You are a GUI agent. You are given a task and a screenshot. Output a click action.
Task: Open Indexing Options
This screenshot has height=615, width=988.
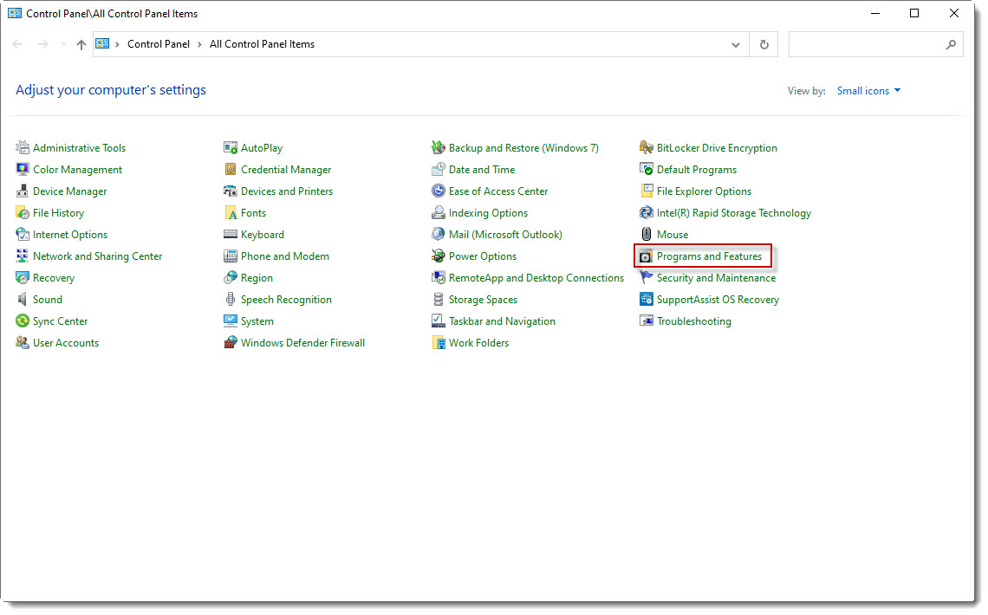pos(488,213)
